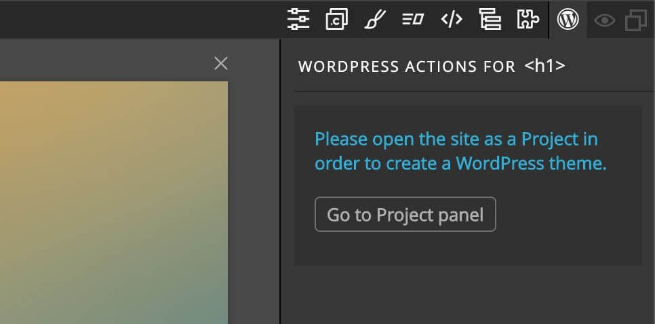Click empty panel area below message box
This screenshot has height=324, width=655.
click(x=468, y=295)
